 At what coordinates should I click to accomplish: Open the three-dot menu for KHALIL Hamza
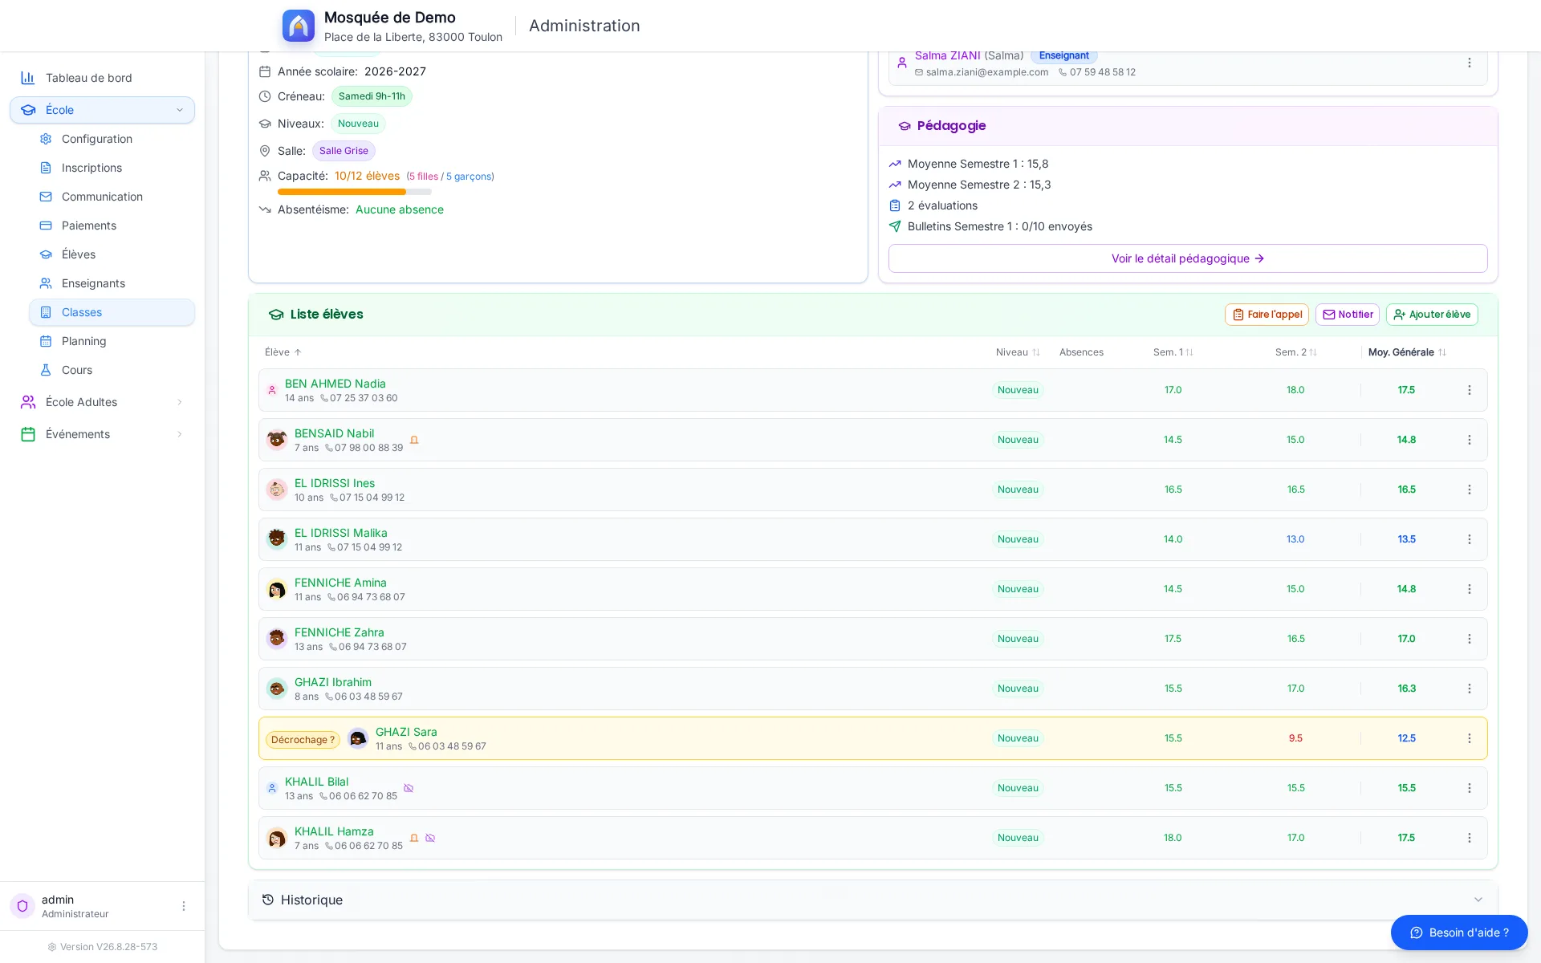[x=1470, y=838]
